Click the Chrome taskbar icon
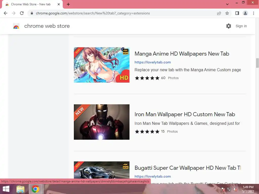259x194 pixels. 35,189
